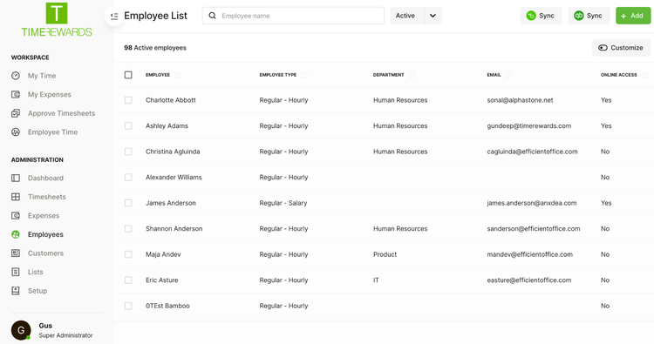
Task: Open Setup in sidebar
Action: click(x=37, y=291)
